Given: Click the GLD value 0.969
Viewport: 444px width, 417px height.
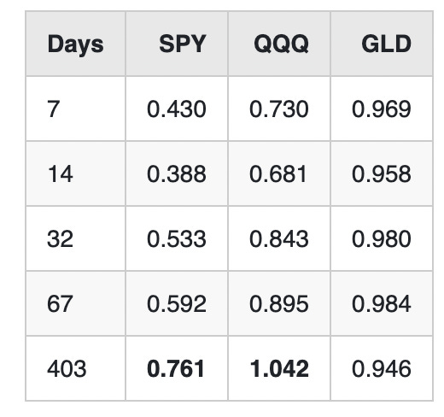Looking at the screenshot, I should pos(382,109).
